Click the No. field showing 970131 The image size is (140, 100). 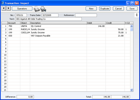pos(21,15)
